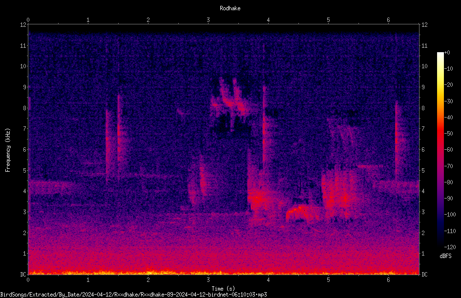Click the DC label on left axis
461x298 pixels.
pos(23,274)
